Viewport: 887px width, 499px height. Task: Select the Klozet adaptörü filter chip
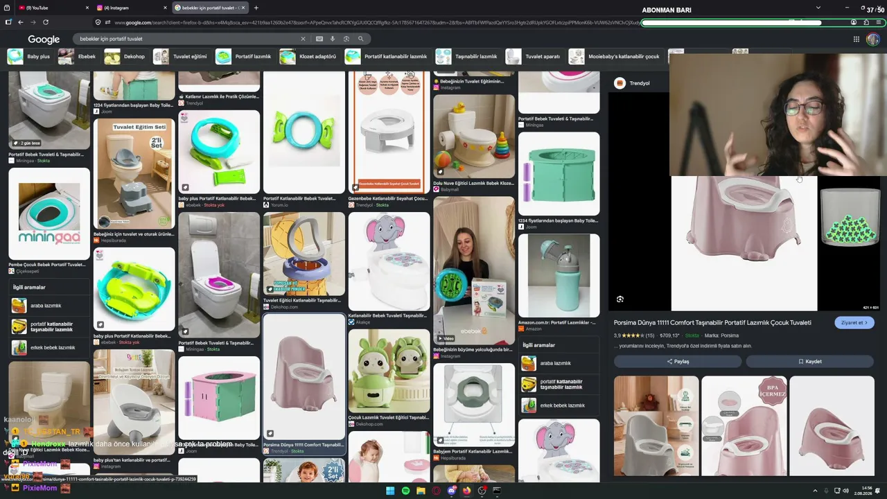308,56
